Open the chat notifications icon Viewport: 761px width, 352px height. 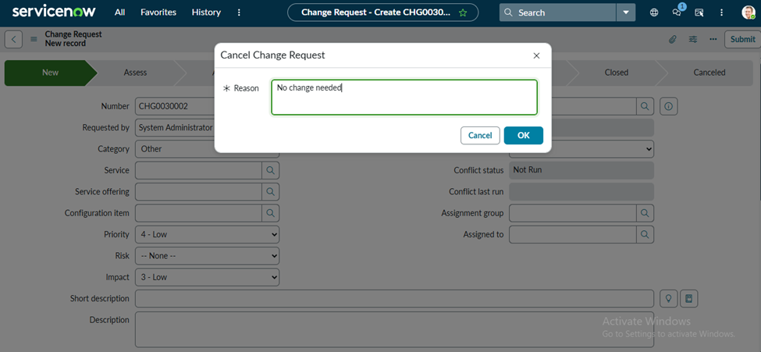click(x=677, y=12)
